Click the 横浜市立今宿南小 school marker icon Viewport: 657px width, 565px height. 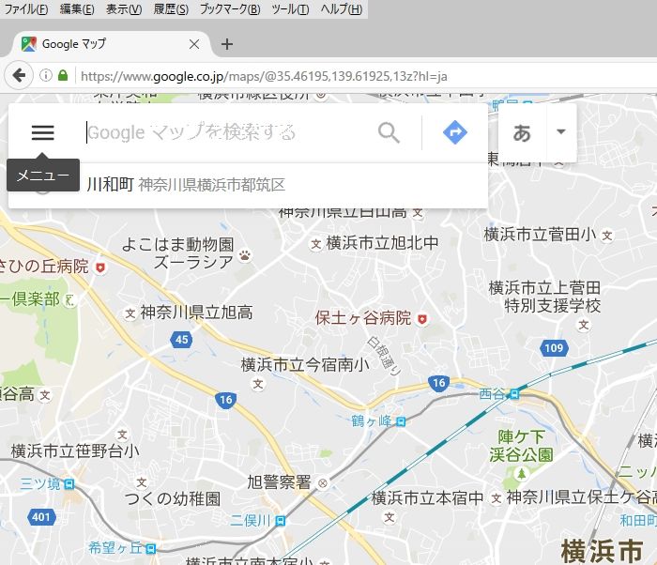258,384
